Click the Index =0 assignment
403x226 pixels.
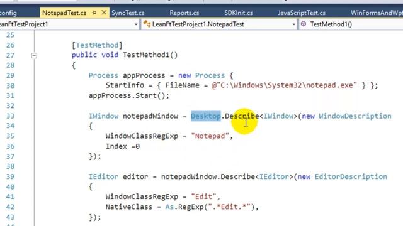click(x=123, y=146)
